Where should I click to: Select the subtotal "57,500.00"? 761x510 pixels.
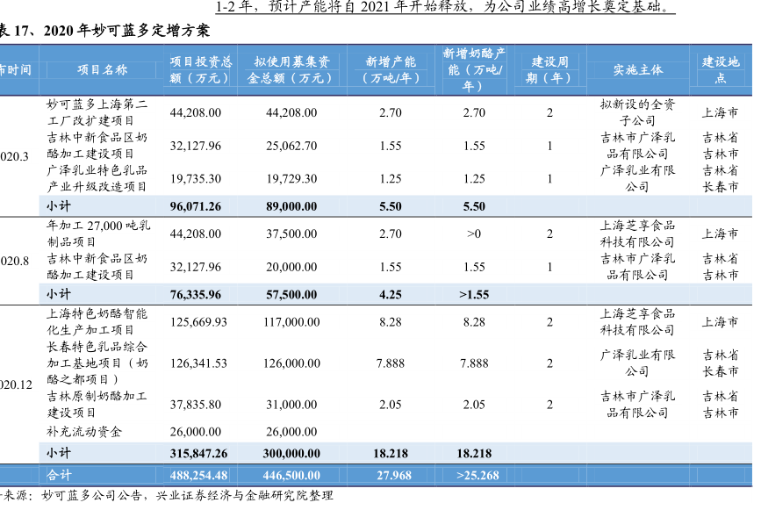[291, 295]
